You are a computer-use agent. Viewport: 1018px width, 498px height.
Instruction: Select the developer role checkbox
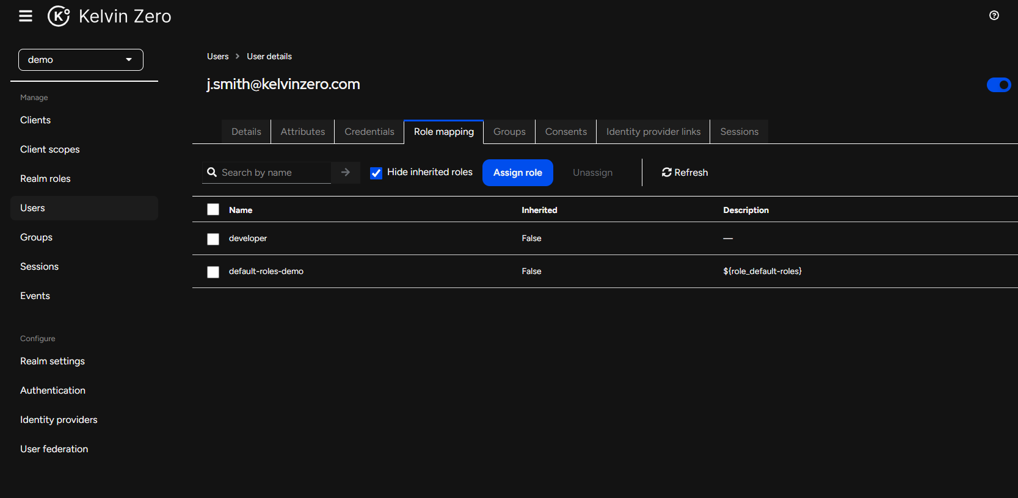213,239
